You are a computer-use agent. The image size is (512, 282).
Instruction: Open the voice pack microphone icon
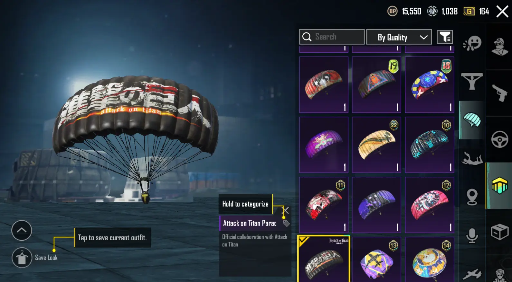472,236
